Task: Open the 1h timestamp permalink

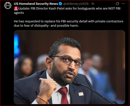Action: tap(93, 4)
